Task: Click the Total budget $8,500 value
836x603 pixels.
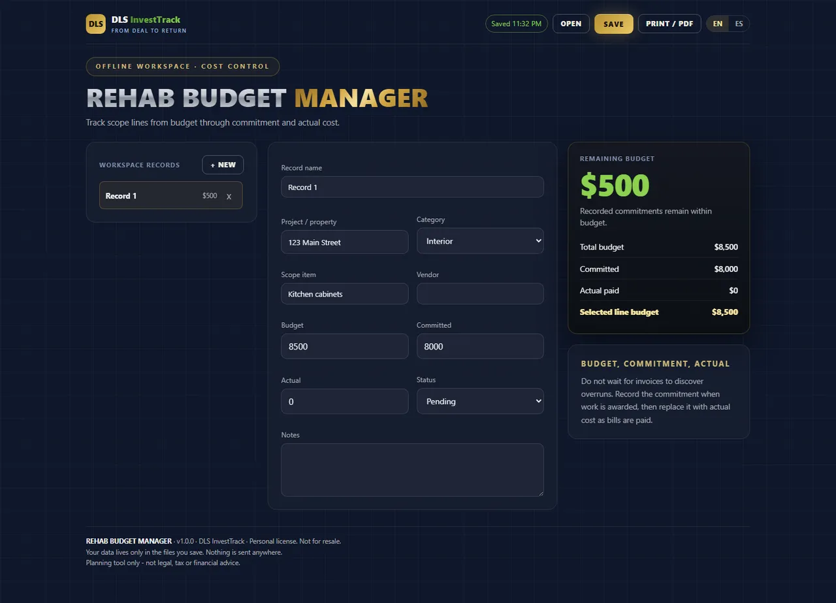Action: [x=726, y=247]
